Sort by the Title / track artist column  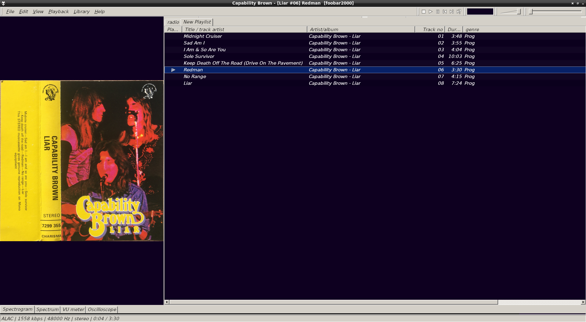coord(244,30)
